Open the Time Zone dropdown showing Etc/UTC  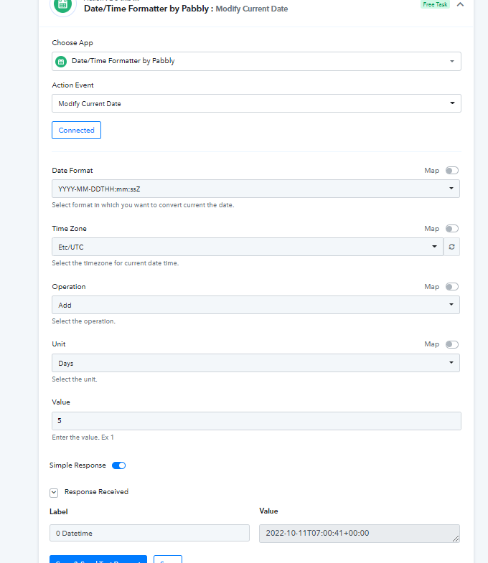click(x=248, y=247)
